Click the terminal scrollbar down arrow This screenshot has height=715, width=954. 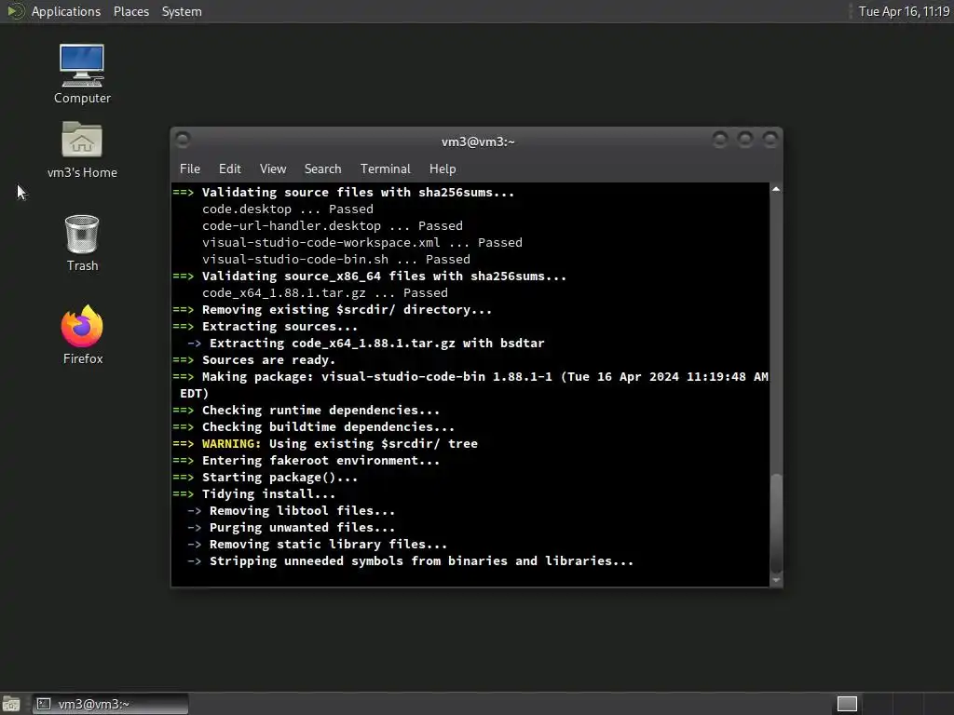pos(776,580)
